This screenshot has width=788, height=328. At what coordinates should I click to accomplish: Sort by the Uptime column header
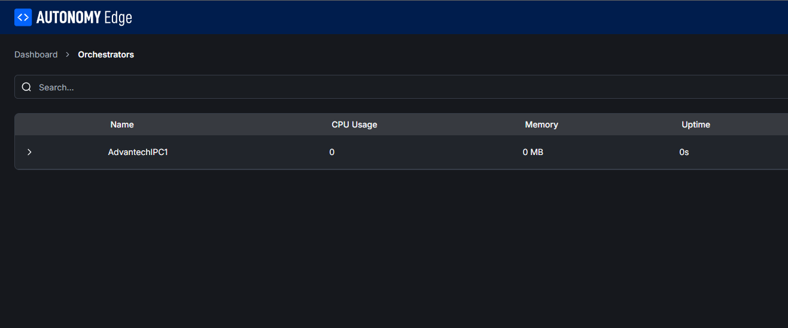696,124
